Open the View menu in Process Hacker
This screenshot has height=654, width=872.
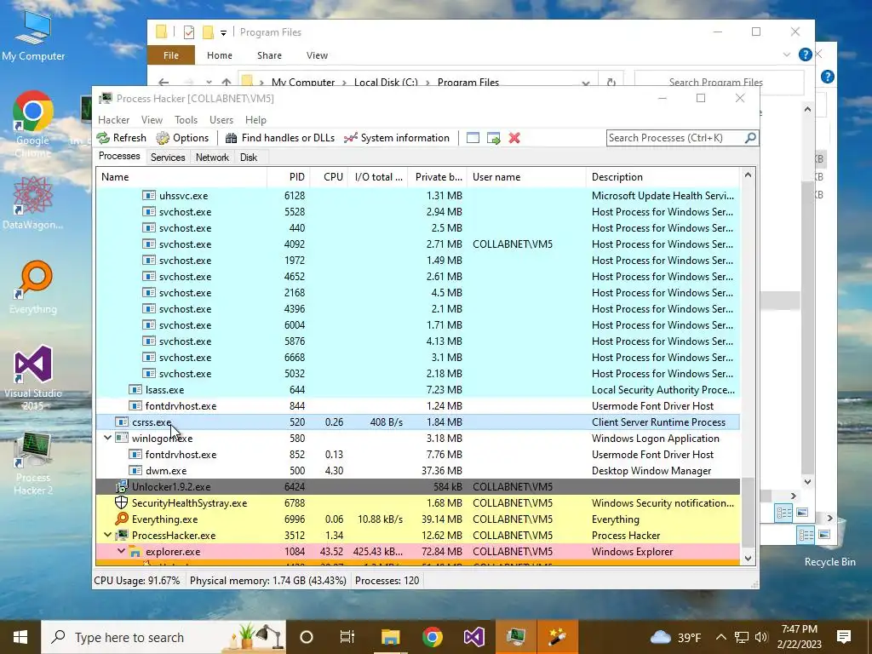[152, 120]
